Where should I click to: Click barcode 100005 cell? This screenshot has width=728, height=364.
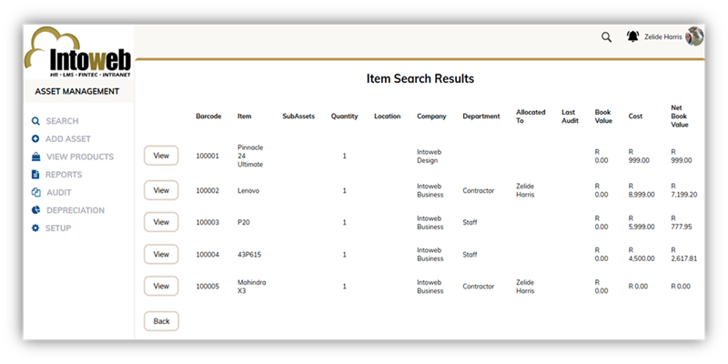pyautogui.click(x=207, y=287)
